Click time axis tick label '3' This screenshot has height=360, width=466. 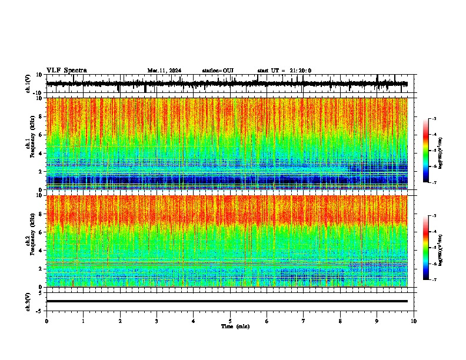pyautogui.click(x=157, y=321)
